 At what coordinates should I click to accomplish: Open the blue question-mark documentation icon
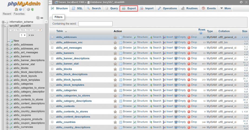point(20,9)
